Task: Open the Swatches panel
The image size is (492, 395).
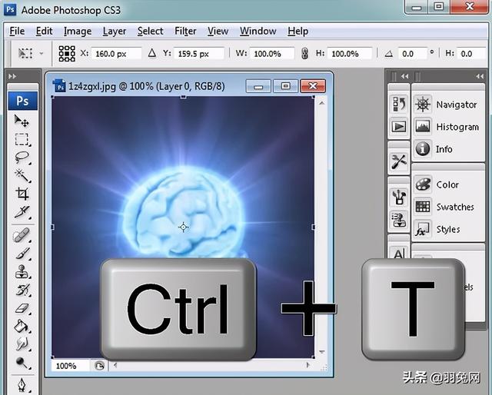Action: coord(446,207)
